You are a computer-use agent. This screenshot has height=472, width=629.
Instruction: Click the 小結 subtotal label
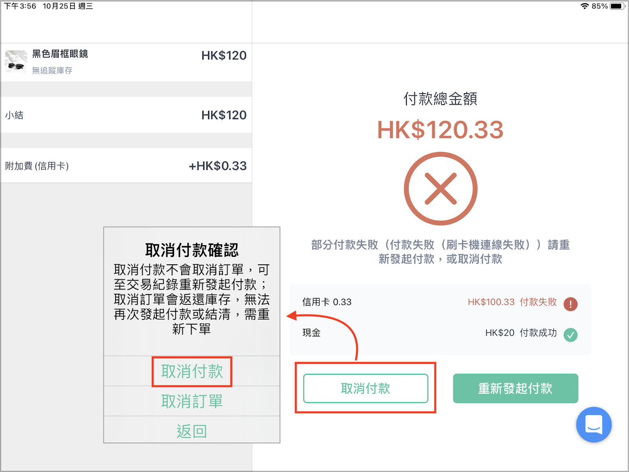[x=15, y=115]
